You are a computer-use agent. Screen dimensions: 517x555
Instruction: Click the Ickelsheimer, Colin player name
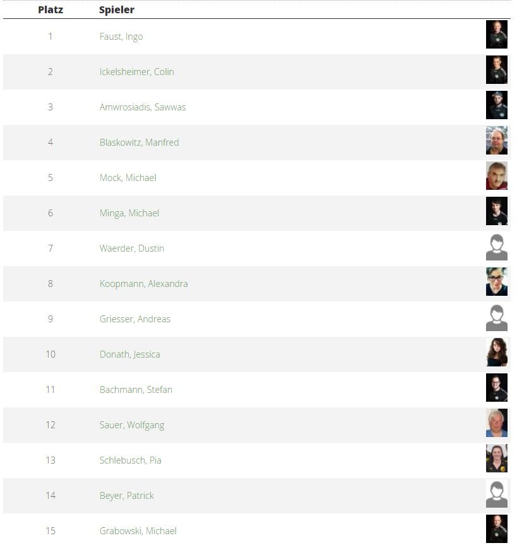(136, 72)
